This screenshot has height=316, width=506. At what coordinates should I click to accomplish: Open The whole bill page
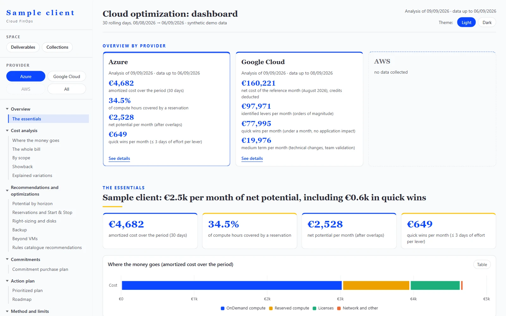[x=26, y=149]
